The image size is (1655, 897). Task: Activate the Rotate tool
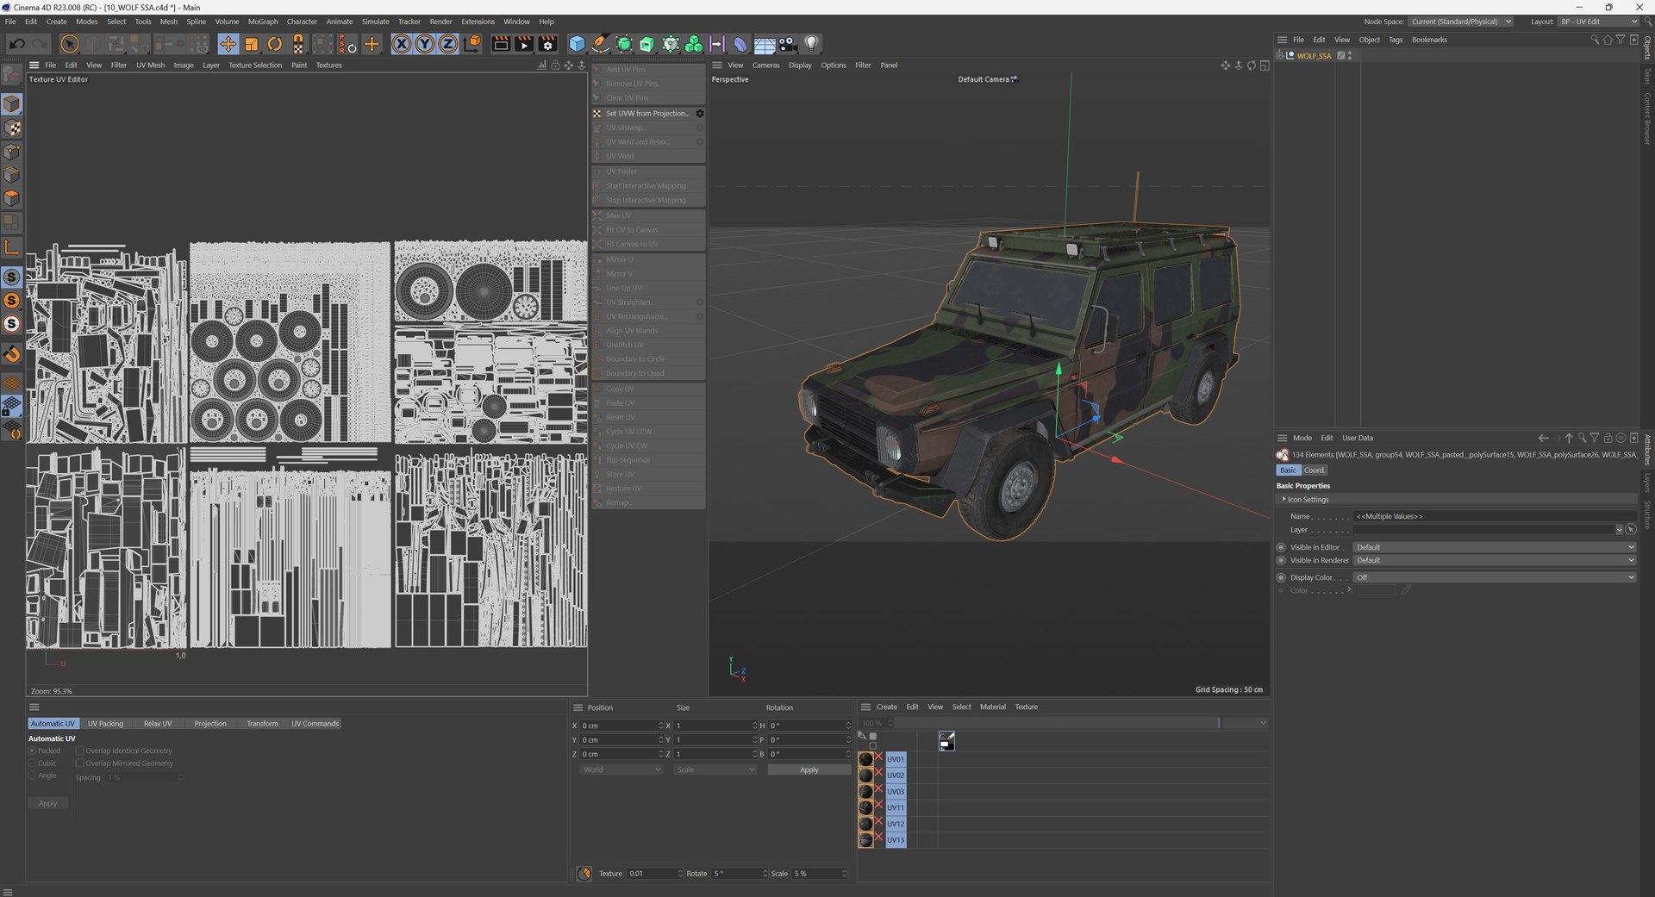pos(275,44)
